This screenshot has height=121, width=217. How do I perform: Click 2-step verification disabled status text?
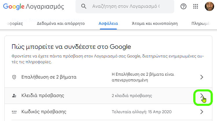pyautogui.click(x=143, y=77)
